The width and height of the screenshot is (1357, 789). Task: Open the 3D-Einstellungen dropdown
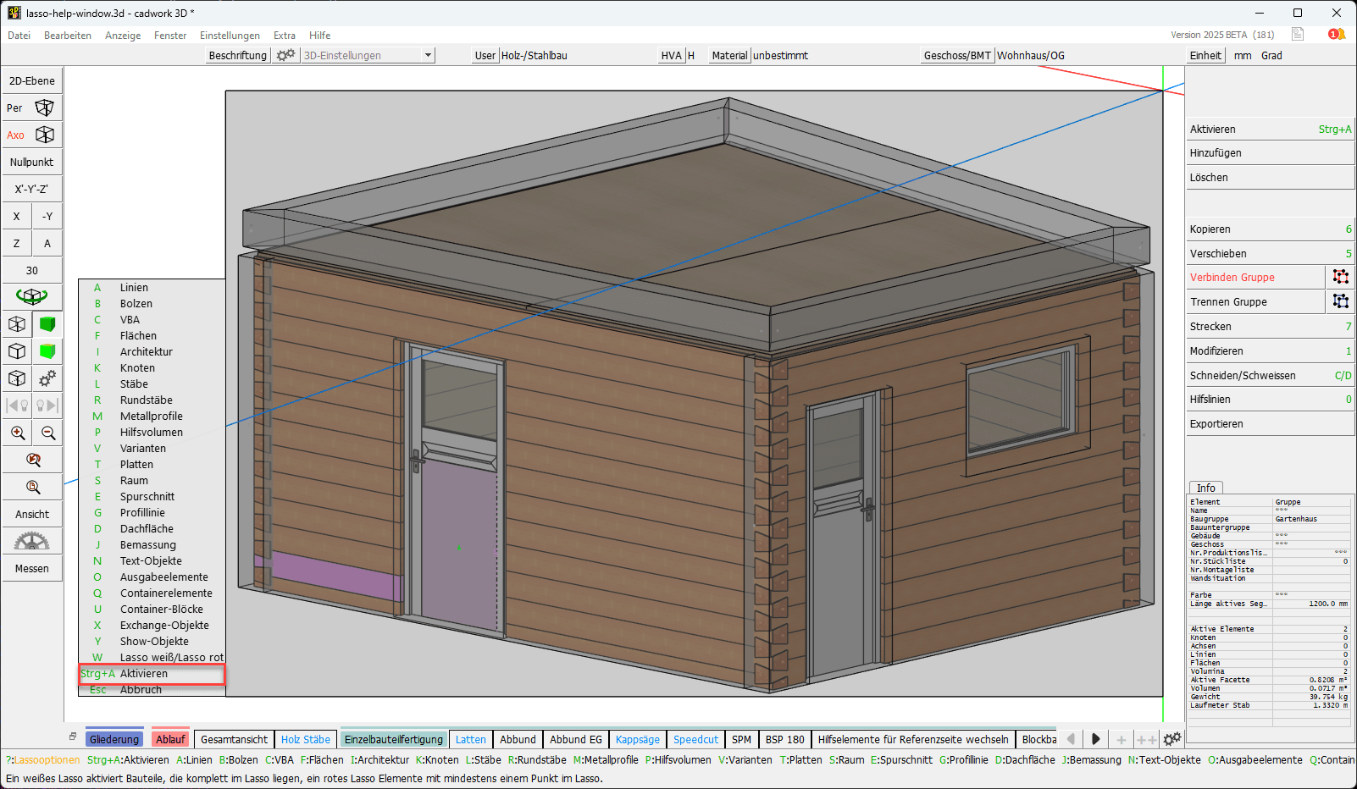[368, 55]
